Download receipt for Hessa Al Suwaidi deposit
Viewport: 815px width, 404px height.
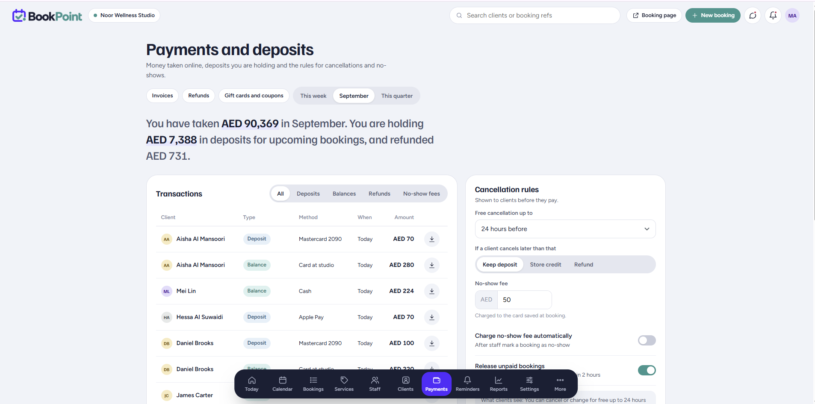click(432, 317)
